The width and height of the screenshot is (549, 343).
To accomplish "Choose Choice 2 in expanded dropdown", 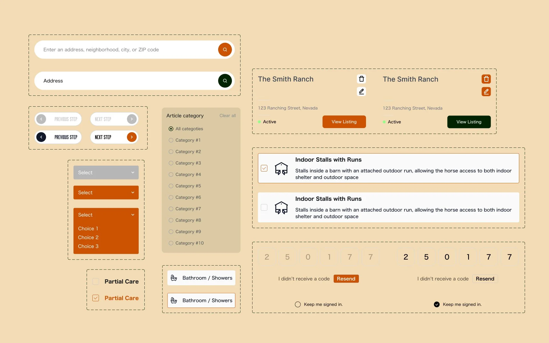I will (88, 238).
